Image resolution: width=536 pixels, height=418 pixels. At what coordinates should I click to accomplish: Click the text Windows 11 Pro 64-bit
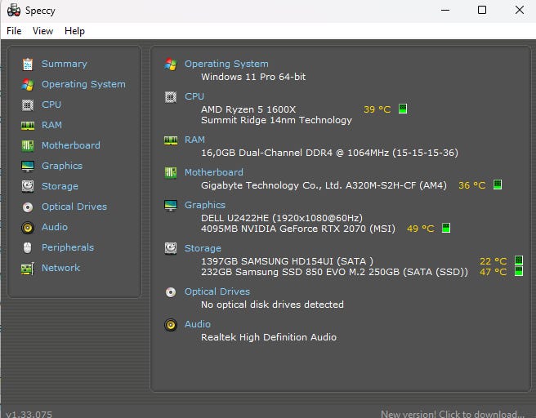click(253, 77)
